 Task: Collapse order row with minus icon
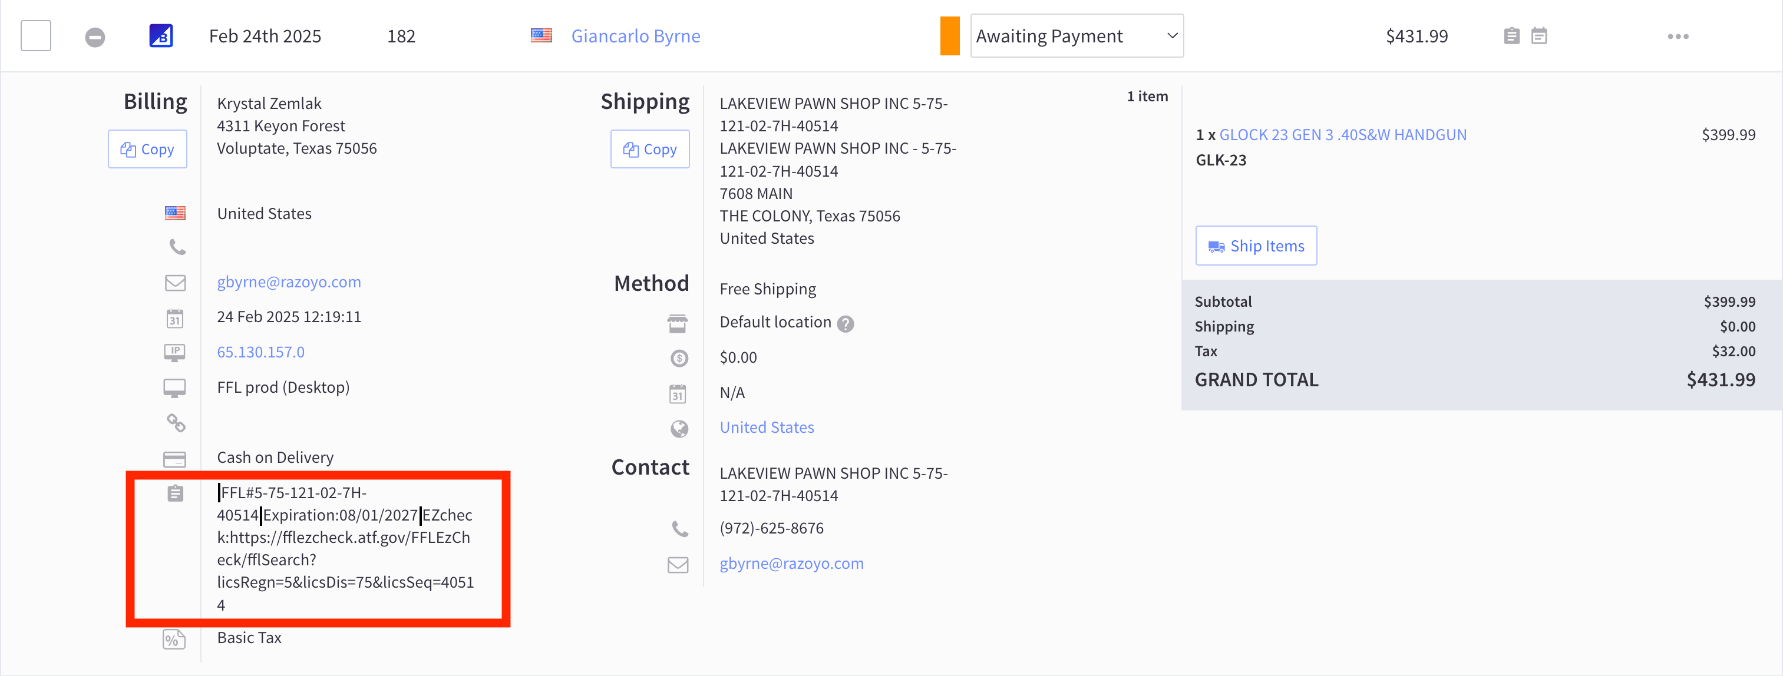point(95,37)
